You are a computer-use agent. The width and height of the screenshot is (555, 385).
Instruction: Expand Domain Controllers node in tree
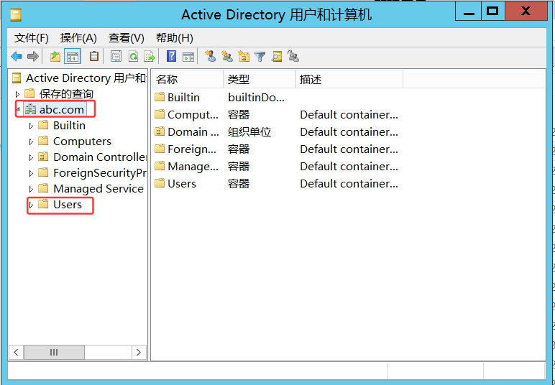click(31, 157)
